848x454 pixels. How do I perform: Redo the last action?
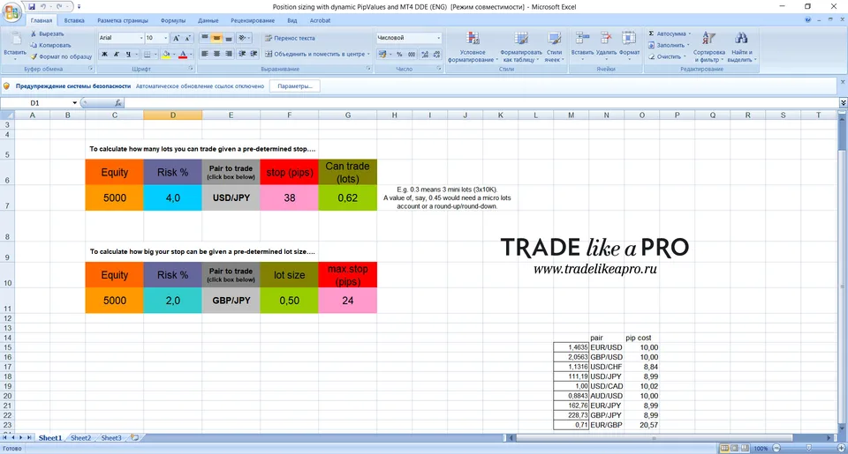59,6
